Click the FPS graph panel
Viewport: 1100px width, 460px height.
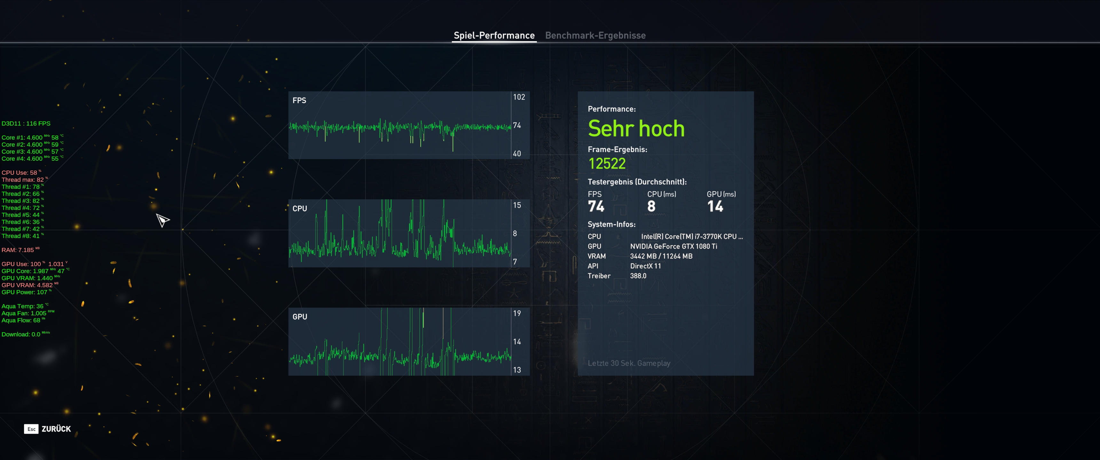click(x=400, y=125)
